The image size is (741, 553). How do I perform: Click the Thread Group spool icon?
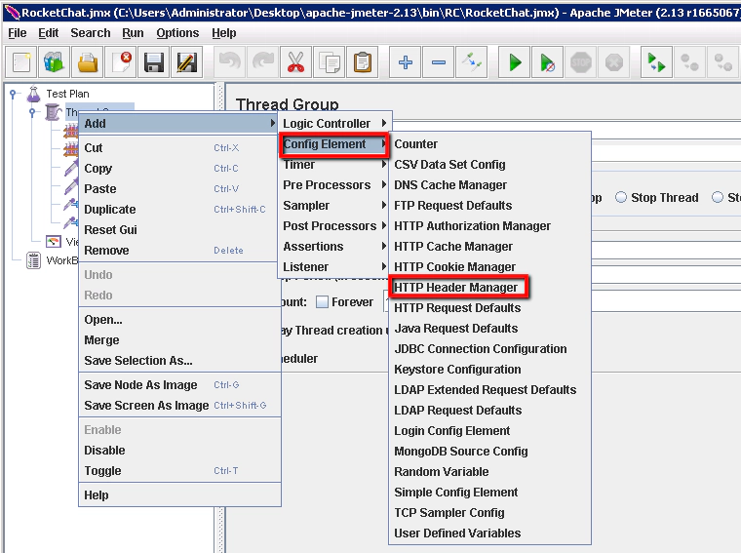(53, 112)
